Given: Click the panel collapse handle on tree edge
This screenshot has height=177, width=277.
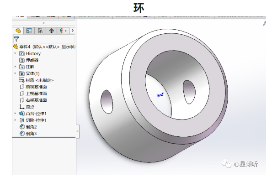Looking at the screenshot, I should (77, 131).
